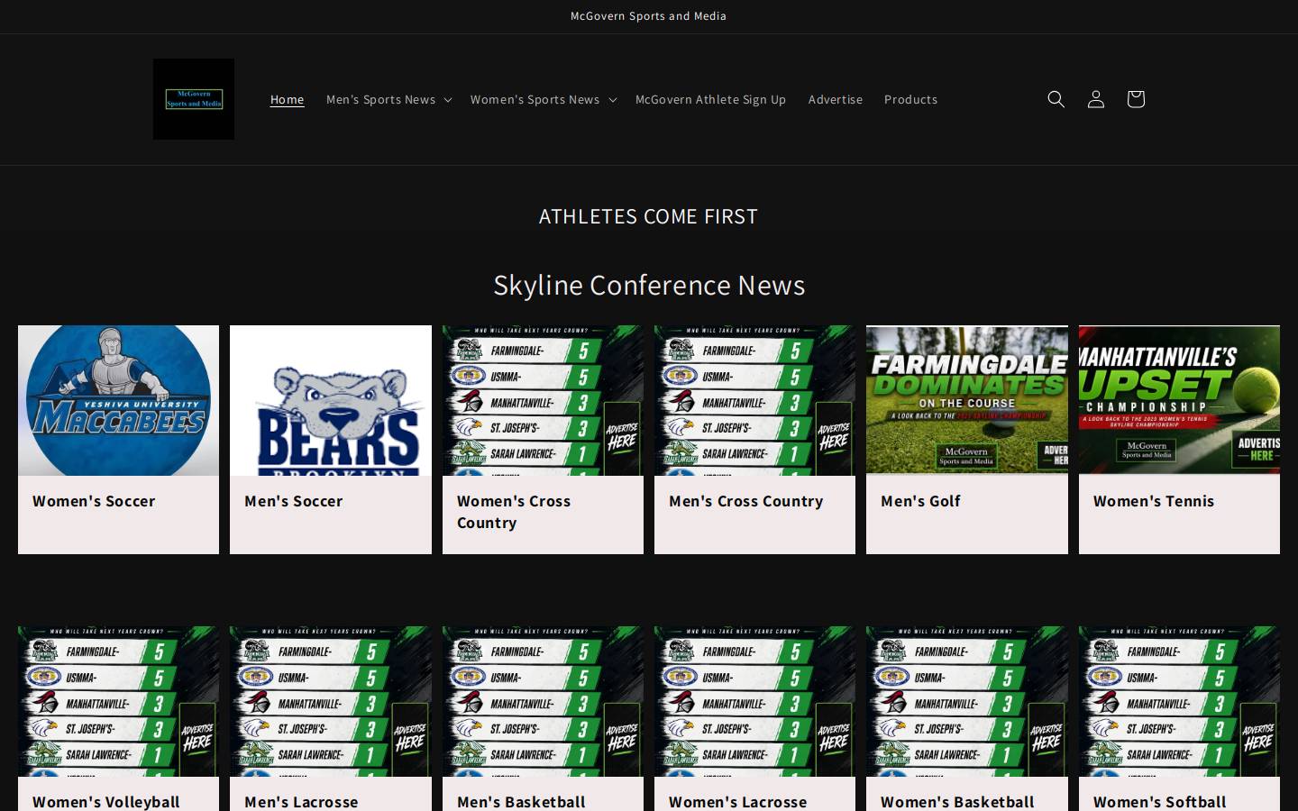The image size is (1298, 811).
Task: Open the Women's Tennis link
Action: [x=1154, y=501]
